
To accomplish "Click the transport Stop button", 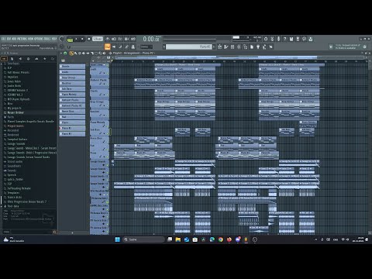I will [82, 39].
